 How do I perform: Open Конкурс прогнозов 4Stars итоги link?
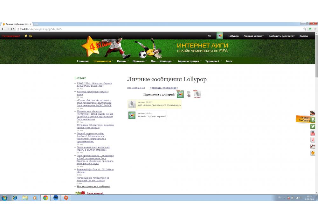[93, 93]
